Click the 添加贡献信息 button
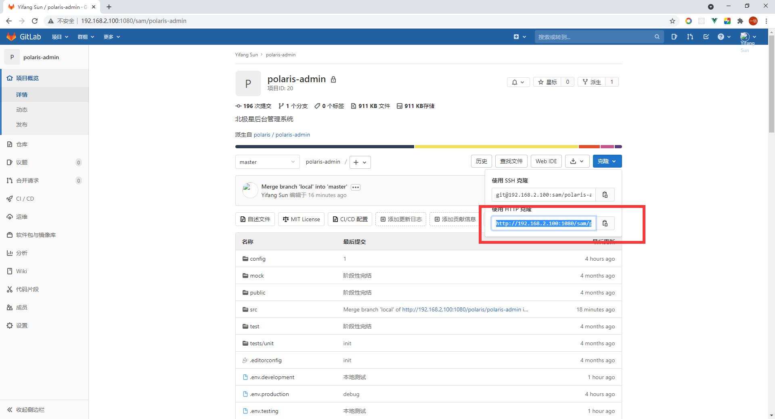 (x=455, y=219)
